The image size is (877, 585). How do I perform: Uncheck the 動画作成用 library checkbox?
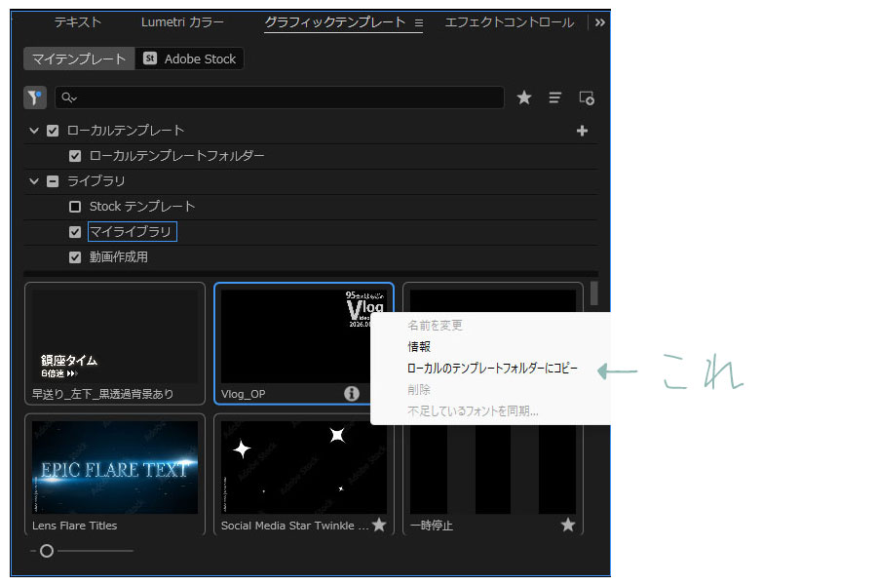point(75,257)
